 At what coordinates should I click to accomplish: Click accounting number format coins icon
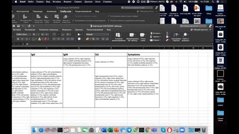[87, 39]
